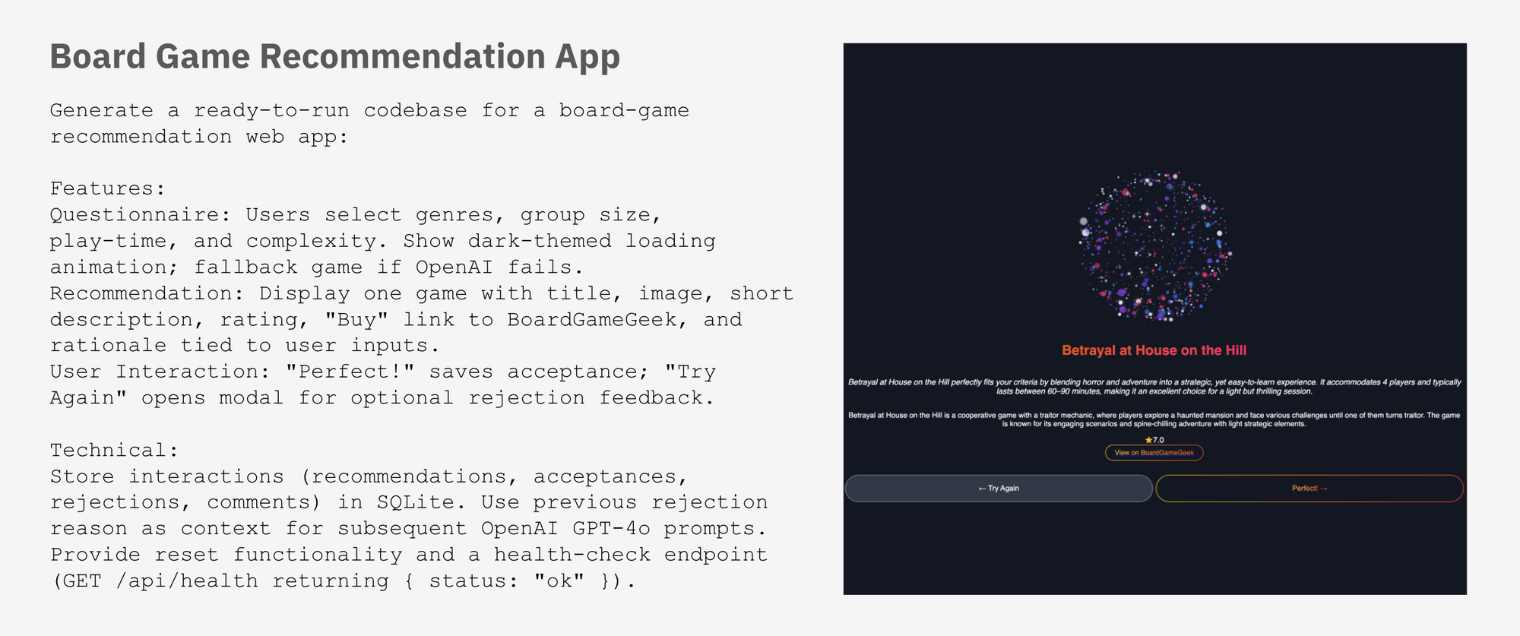Open the View on BoardGameGeek link
The height and width of the screenshot is (636, 1520).
(1154, 453)
